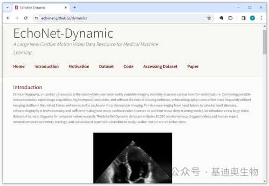The width and height of the screenshot is (269, 186).
Task: Open the Chrome profile avatar
Action: 252,18
